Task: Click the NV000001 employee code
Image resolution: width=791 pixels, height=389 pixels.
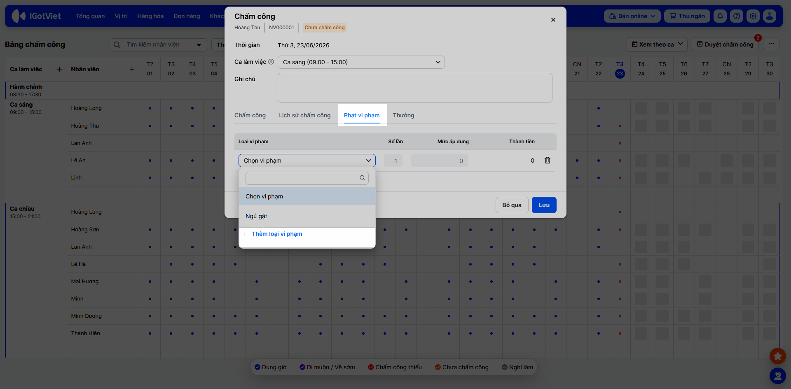Action: click(281, 28)
